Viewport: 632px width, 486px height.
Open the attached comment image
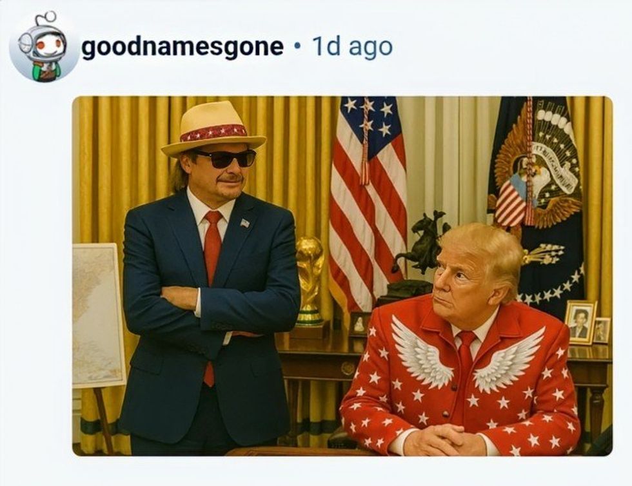342,276
